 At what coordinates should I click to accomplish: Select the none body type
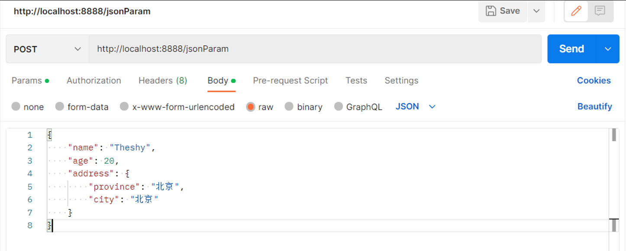point(16,106)
